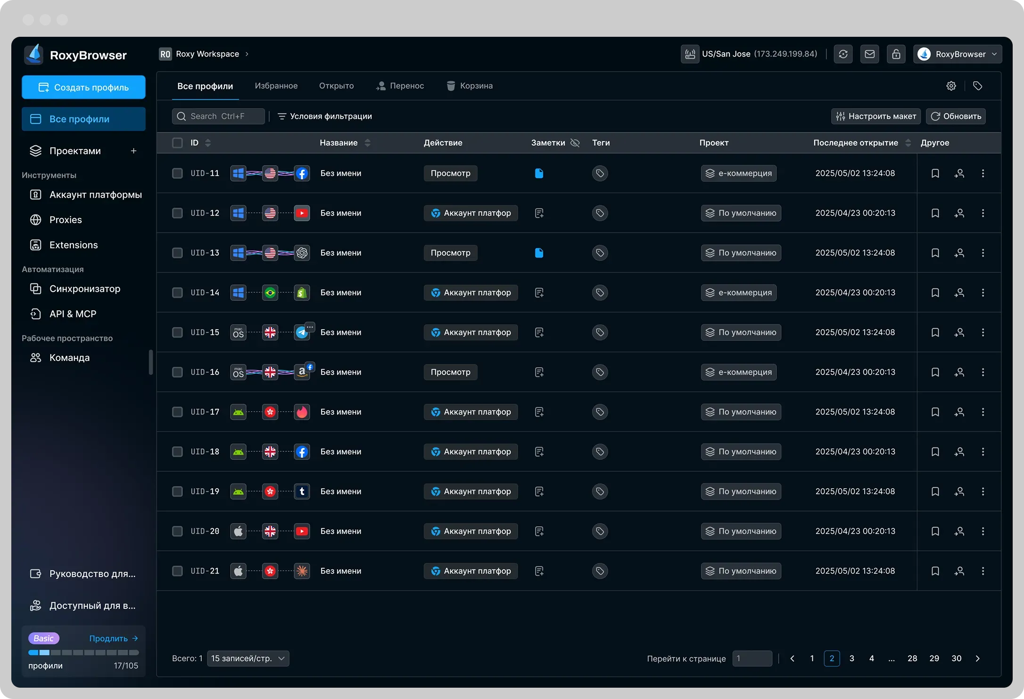Click the bookmark icon for UID-11
1024x699 pixels.
(935, 173)
